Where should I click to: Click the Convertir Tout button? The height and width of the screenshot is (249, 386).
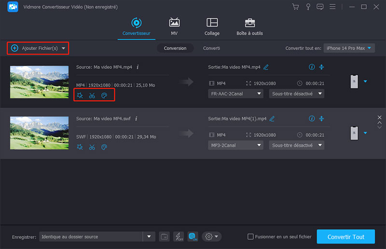coord(345,236)
